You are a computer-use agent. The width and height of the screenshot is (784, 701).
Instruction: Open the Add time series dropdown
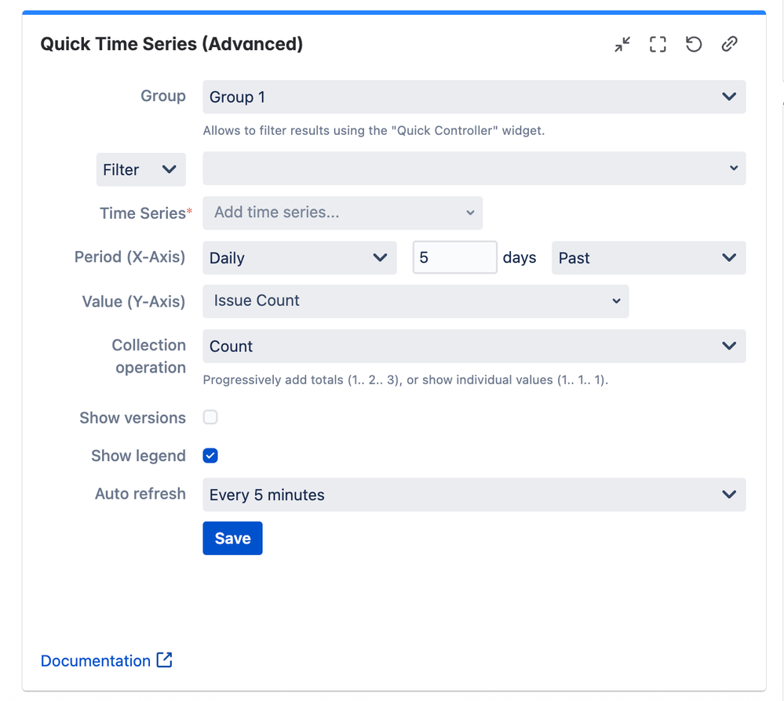[x=342, y=212]
